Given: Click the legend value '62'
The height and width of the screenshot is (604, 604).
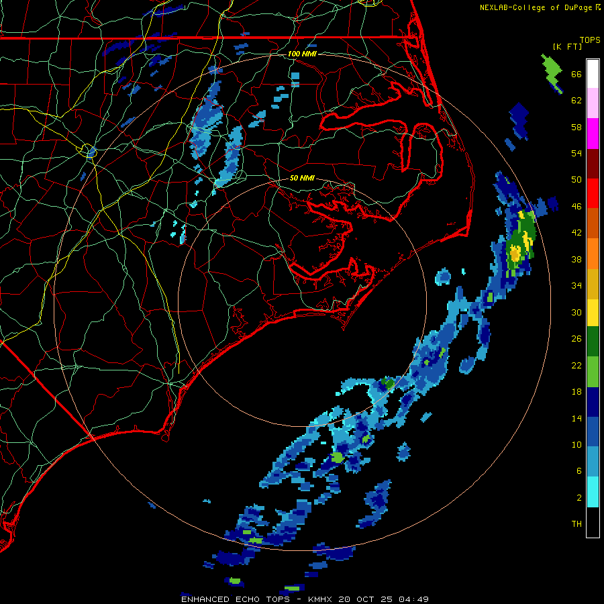Looking at the screenshot, I should (x=576, y=101).
